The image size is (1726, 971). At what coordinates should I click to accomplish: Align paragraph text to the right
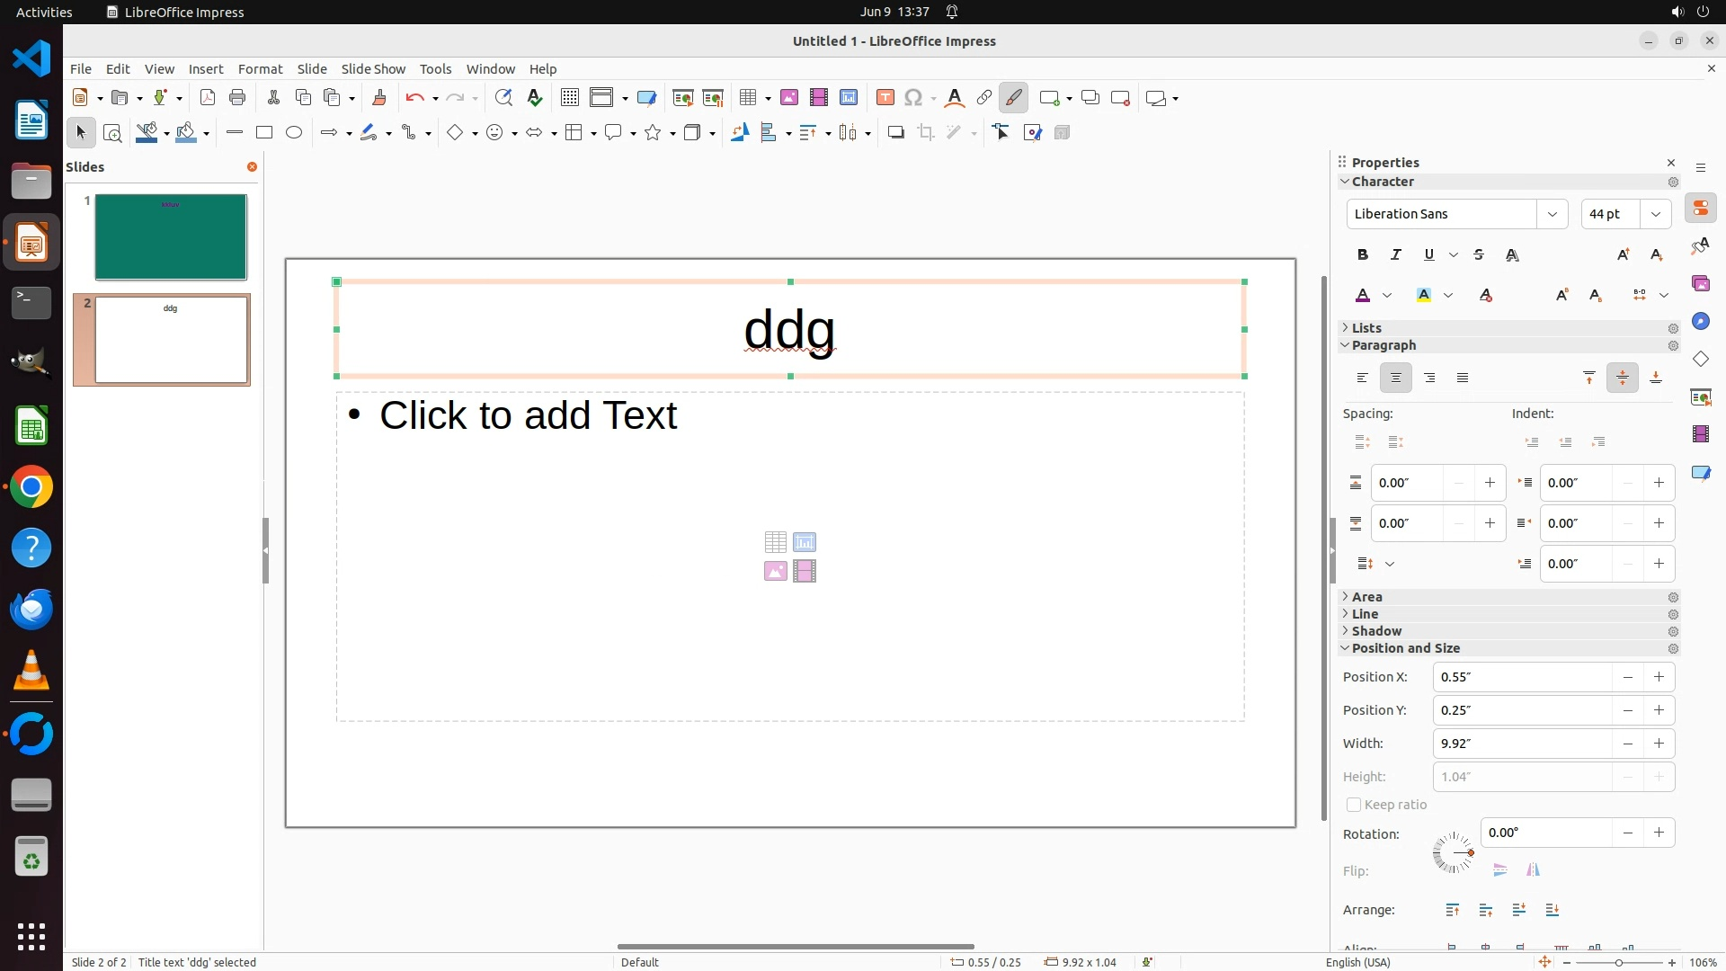click(1429, 378)
